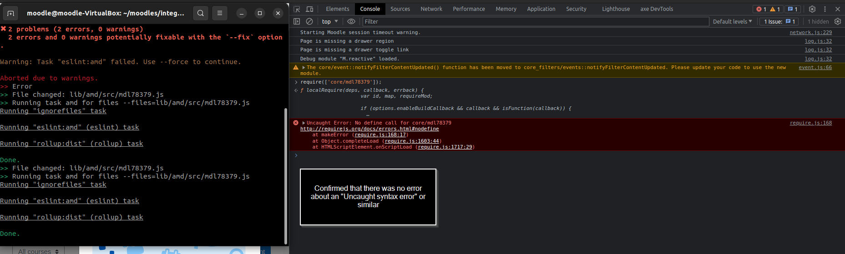
Task: Open DevTools settings gear
Action: point(812,9)
